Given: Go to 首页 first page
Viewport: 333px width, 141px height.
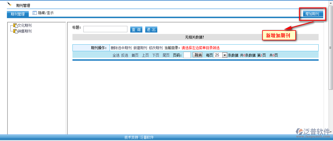Looking at the screenshot, I should point(135,55).
